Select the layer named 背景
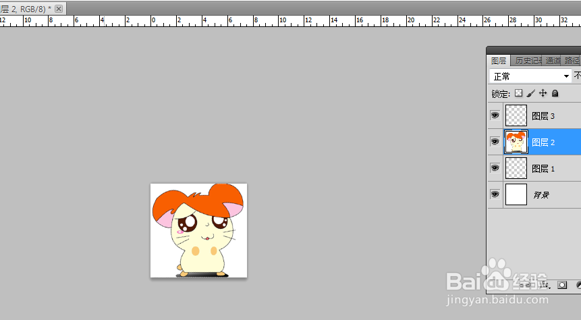The width and height of the screenshot is (581, 320). pos(541,195)
